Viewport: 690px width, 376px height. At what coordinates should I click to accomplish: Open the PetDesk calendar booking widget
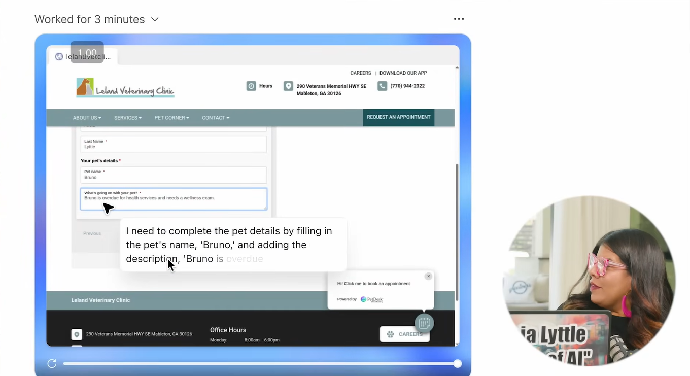[x=424, y=323]
